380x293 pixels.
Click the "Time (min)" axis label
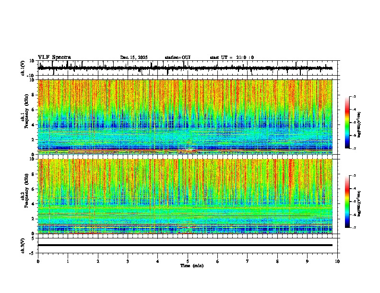[x=192, y=266]
